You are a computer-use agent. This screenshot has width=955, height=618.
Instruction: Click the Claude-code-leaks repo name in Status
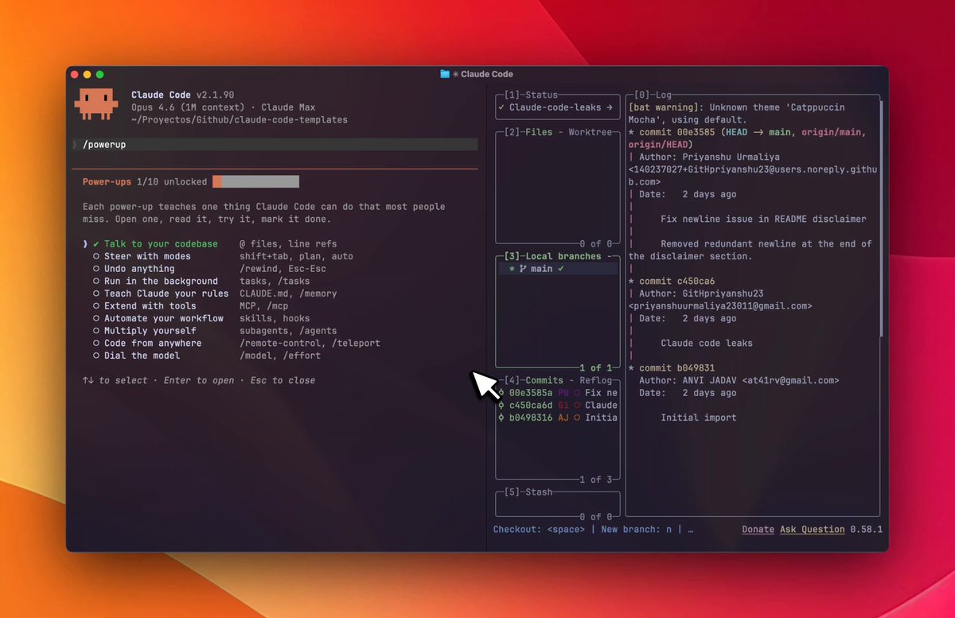555,107
